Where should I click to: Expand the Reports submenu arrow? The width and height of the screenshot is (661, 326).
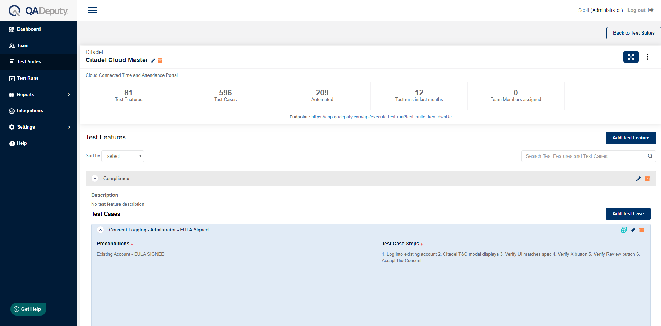pos(69,95)
